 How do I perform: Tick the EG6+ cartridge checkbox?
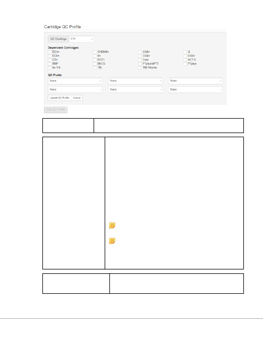pos(185,56)
